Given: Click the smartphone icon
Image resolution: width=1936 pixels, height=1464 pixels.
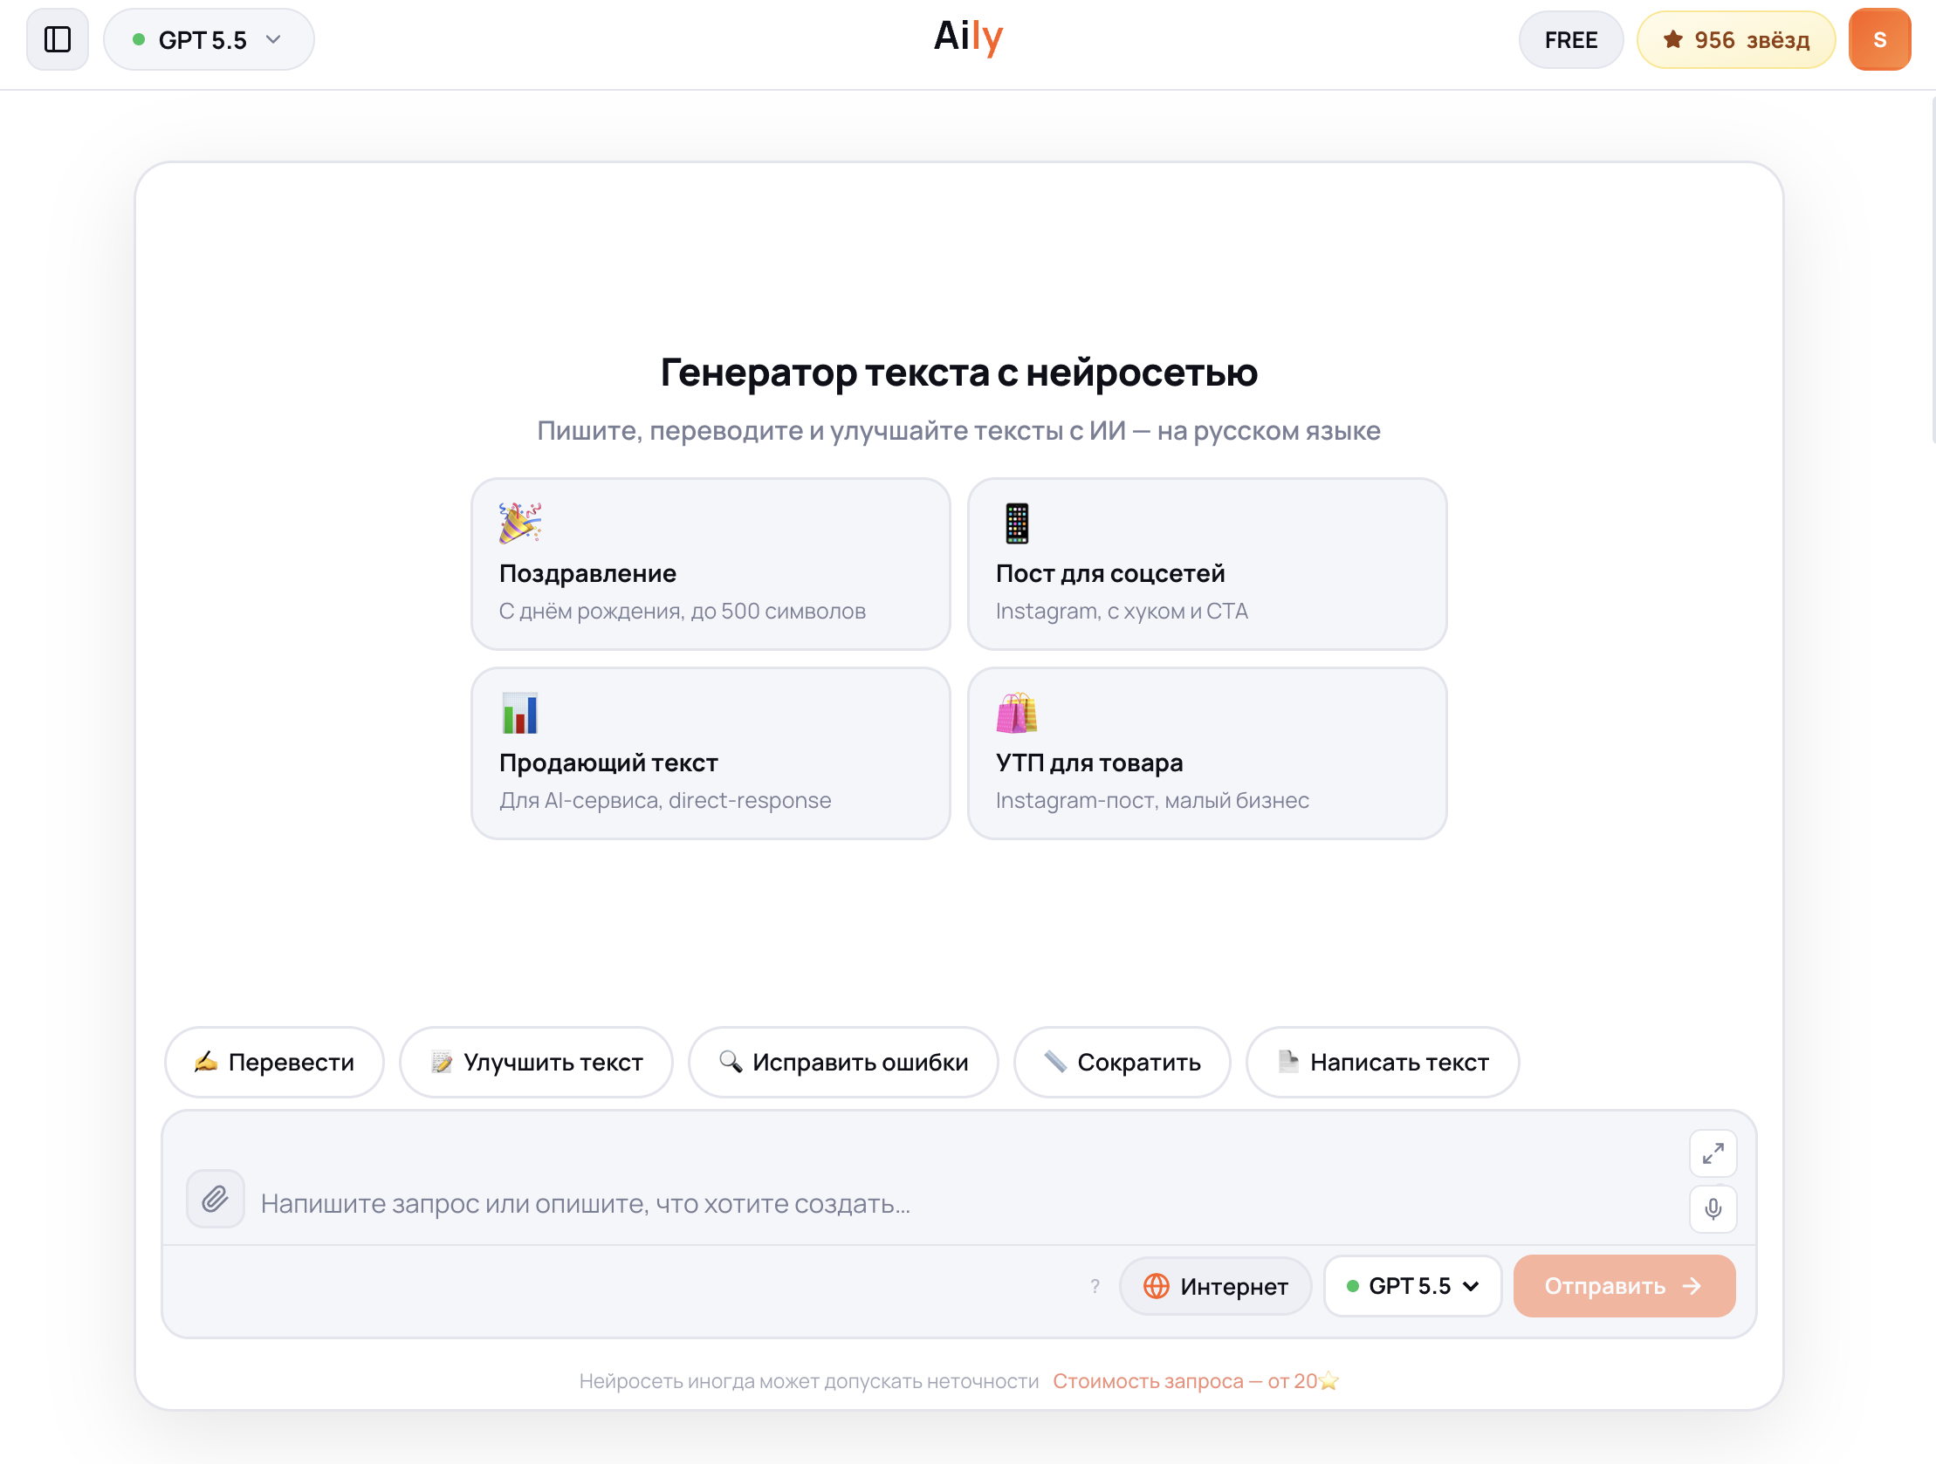Looking at the screenshot, I should (1016, 523).
